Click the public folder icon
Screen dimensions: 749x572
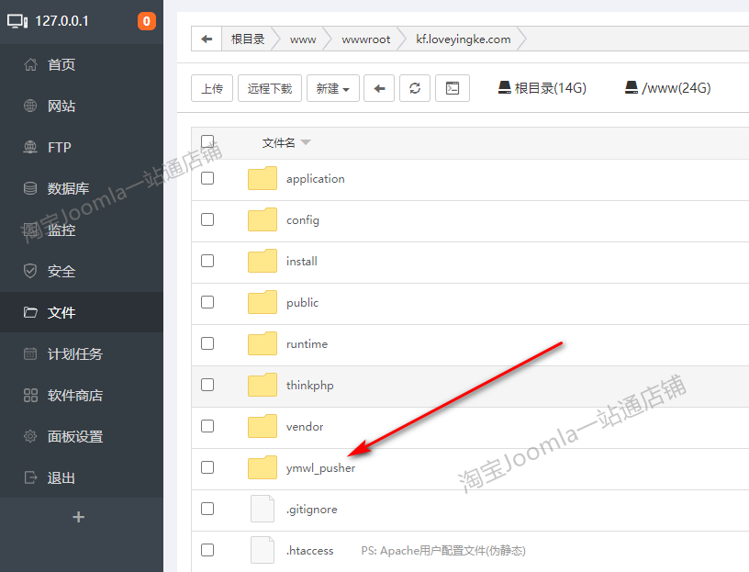pos(263,302)
